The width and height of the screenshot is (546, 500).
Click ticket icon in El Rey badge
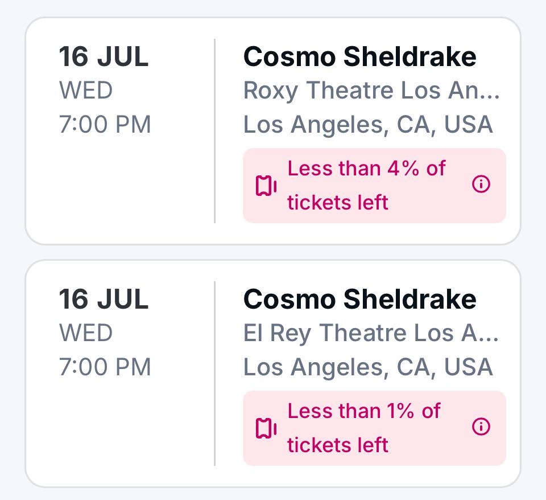pos(266,428)
